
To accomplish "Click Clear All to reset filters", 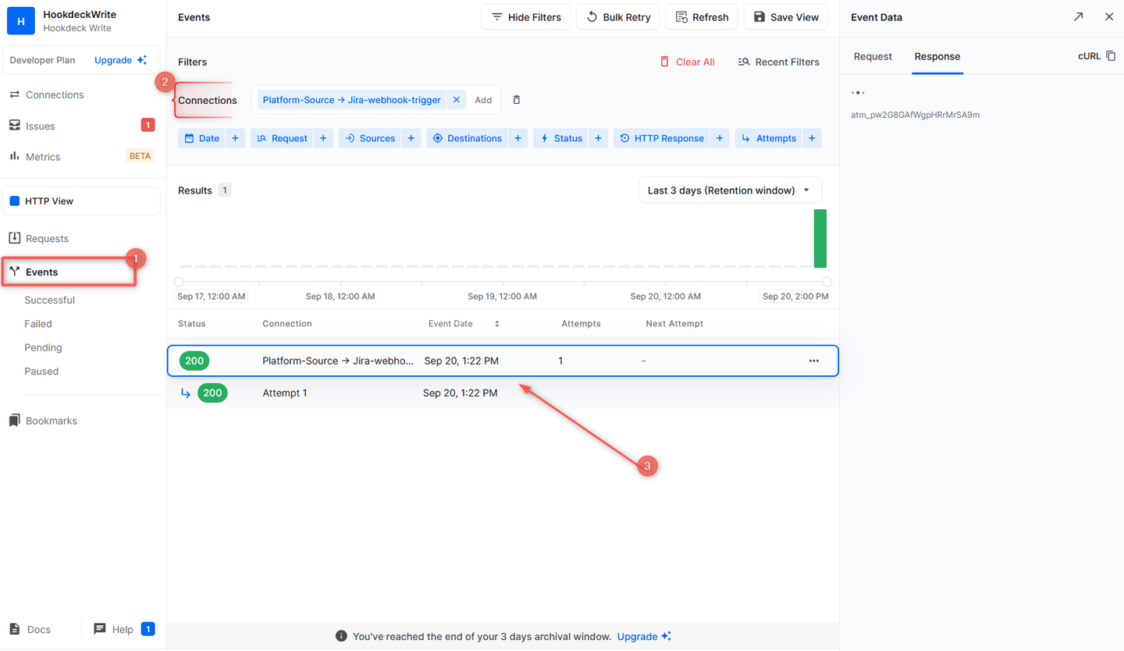I will 687,62.
